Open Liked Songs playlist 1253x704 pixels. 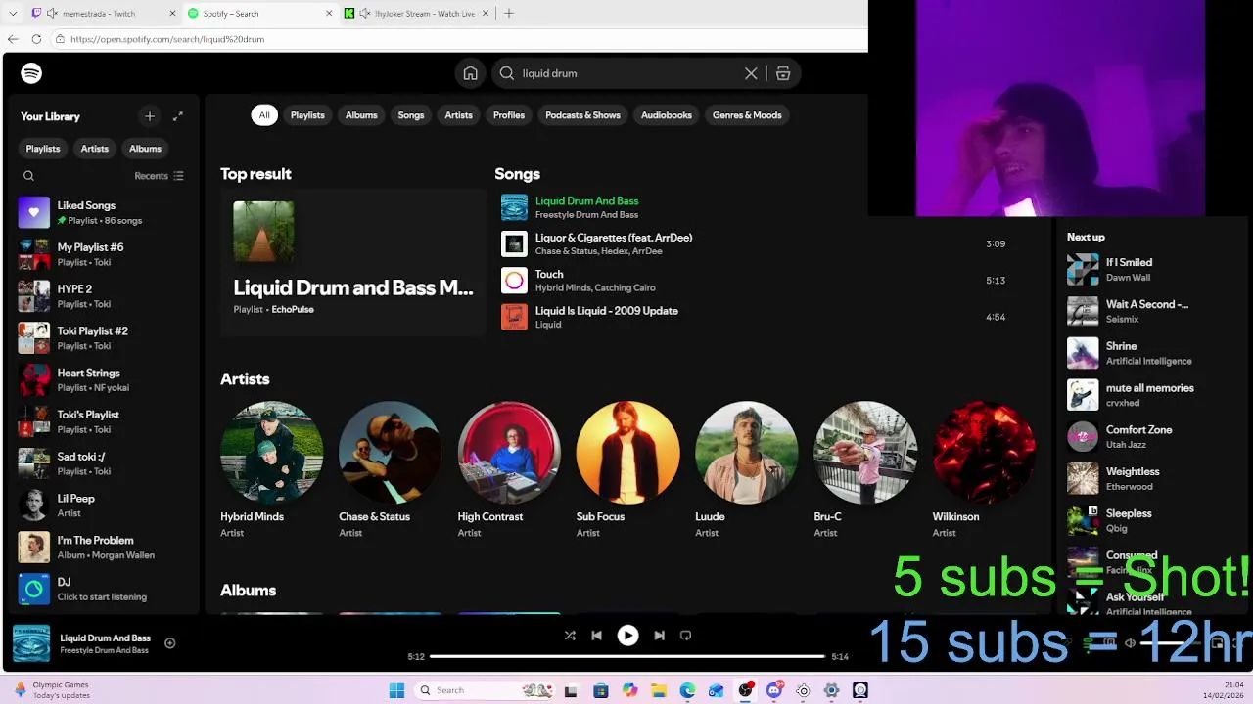tap(102, 212)
